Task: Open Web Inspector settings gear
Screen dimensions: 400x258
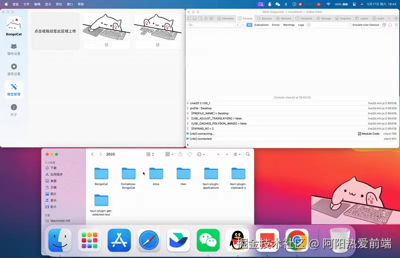Action: pos(396,18)
